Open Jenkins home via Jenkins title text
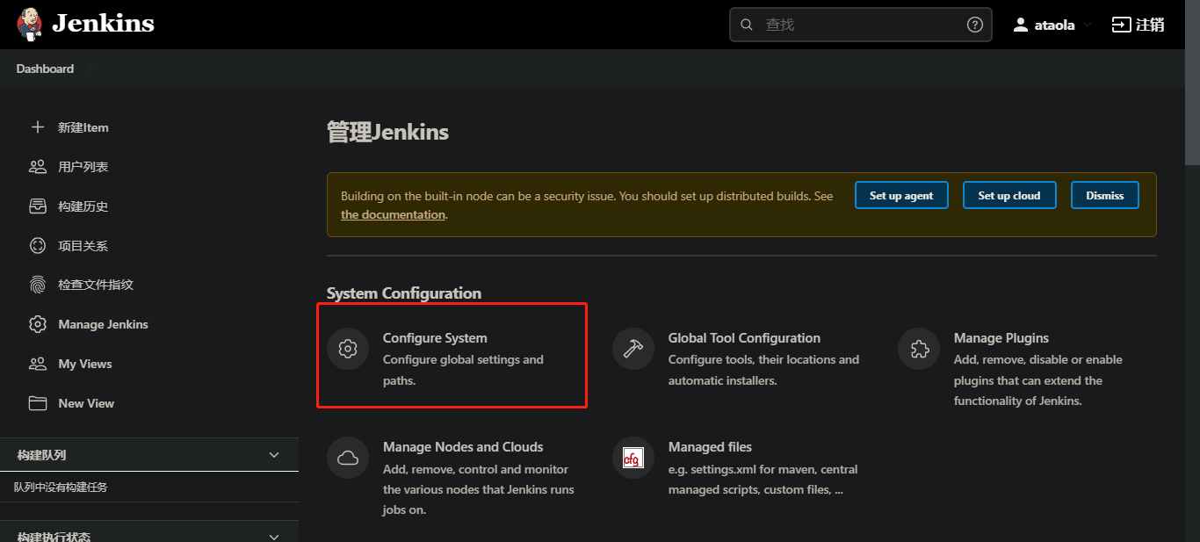 pyautogui.click(x=103, y=24)
